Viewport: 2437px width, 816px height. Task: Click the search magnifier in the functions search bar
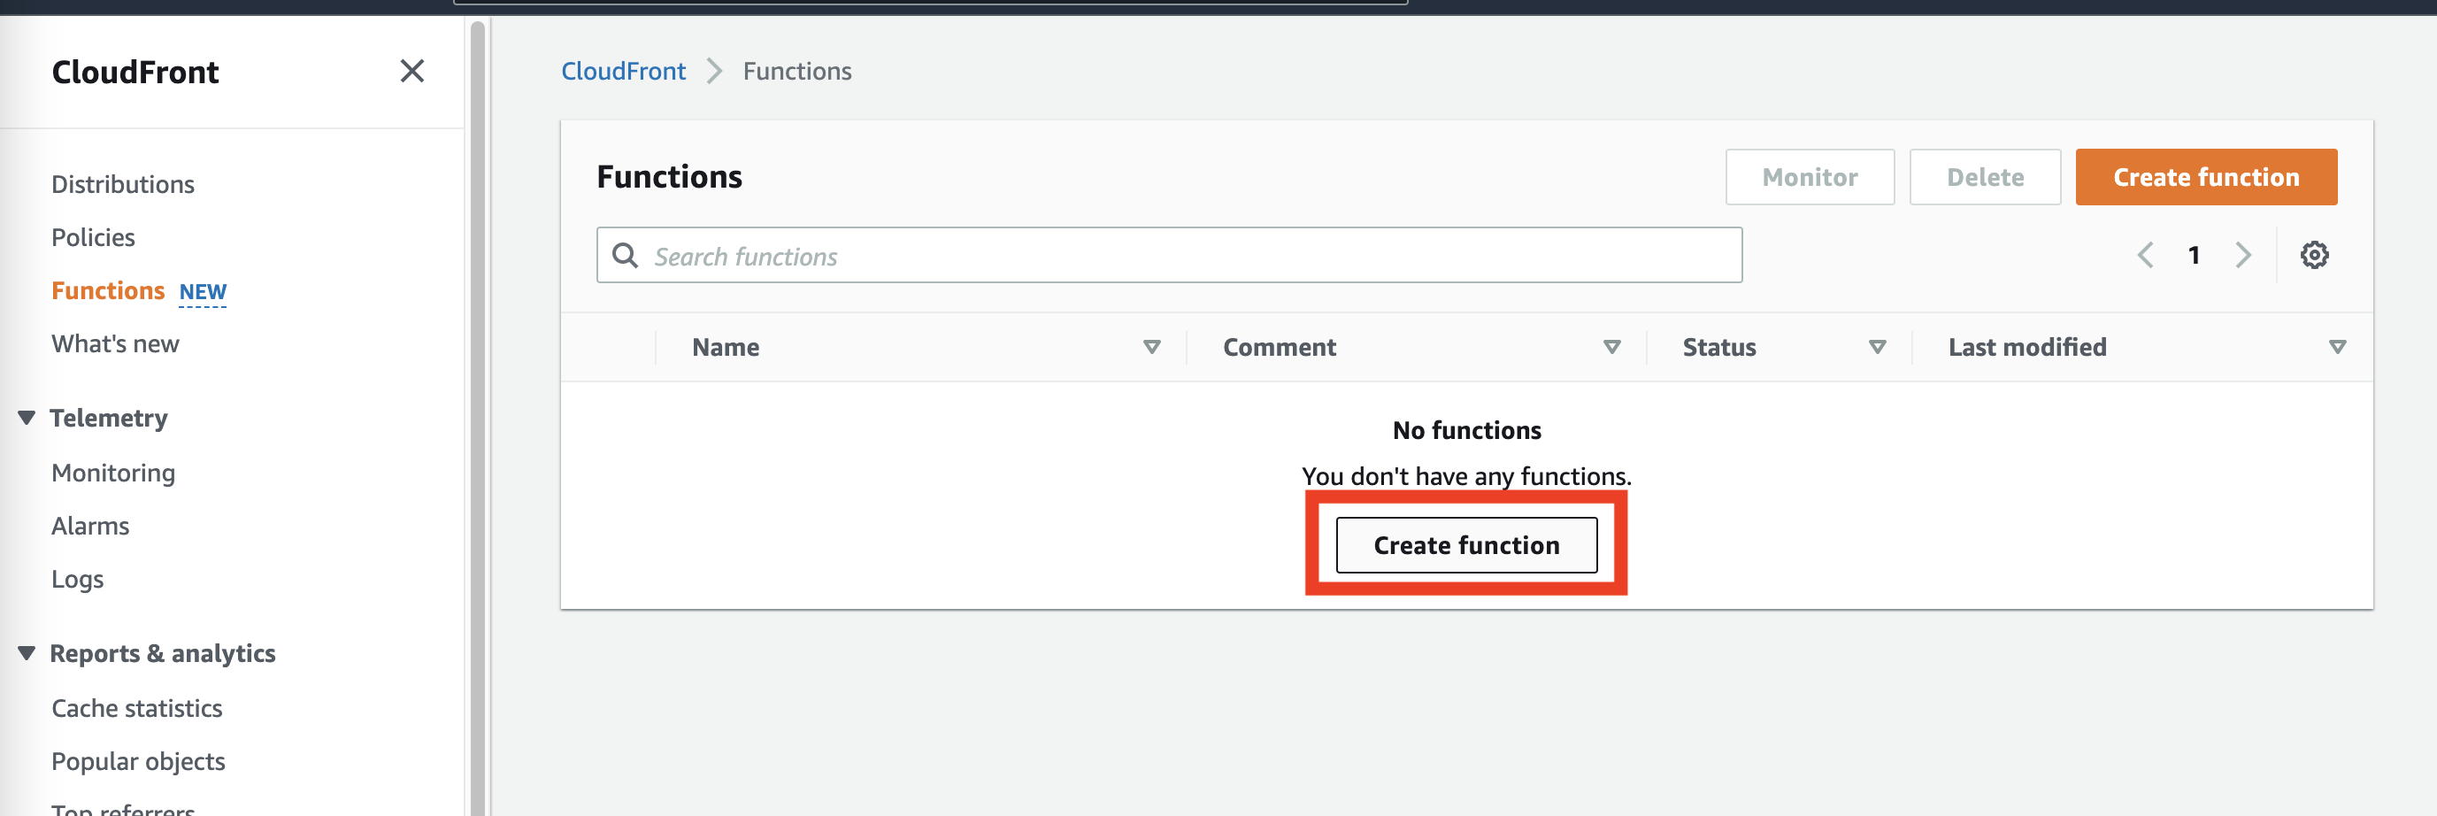tap(627, 256)
